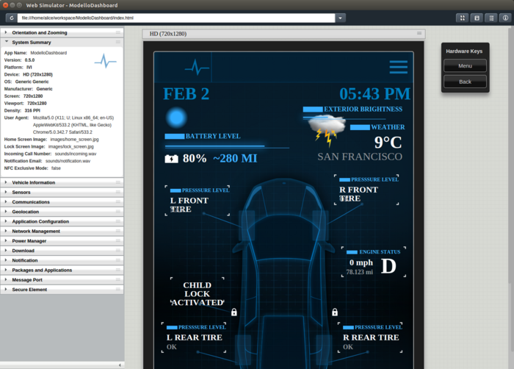Image resolution: width=514 pixels, height=369 pixels.
Task: Expand the Communications section
Action: pyautogui.click(x=62, y=202)
